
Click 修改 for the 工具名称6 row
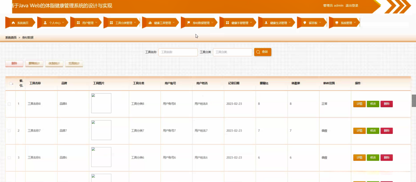(373, 157)
